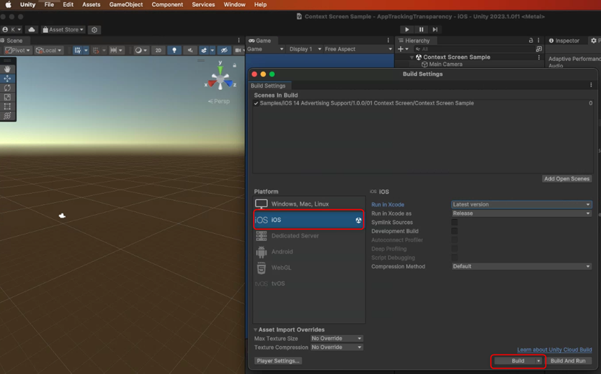Select the Hand view tool
Viewport: 601px width, 374px height.
[7, 69]
